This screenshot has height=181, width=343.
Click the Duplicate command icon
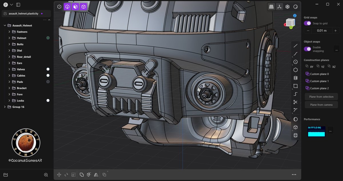pyautogui.click(x=104, y=174)
